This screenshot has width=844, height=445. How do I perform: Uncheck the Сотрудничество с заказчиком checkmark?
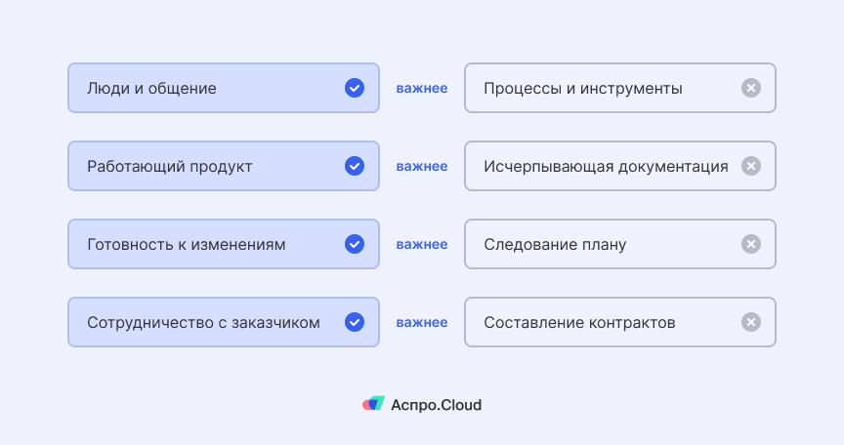pos(355,322)
